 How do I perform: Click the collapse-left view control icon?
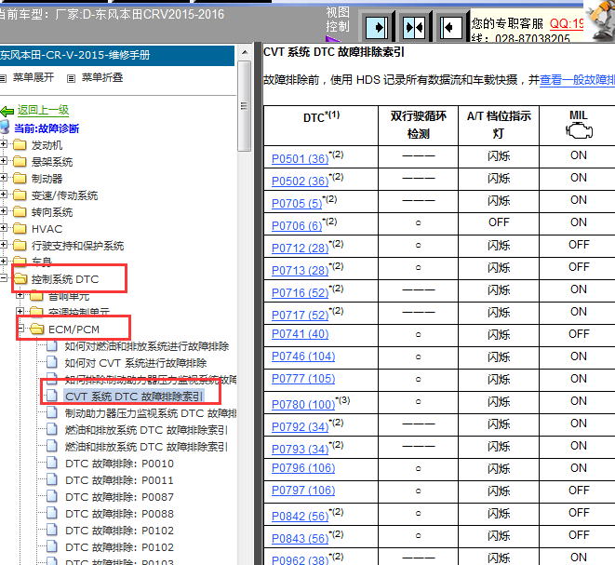click(x=450, y=28)
